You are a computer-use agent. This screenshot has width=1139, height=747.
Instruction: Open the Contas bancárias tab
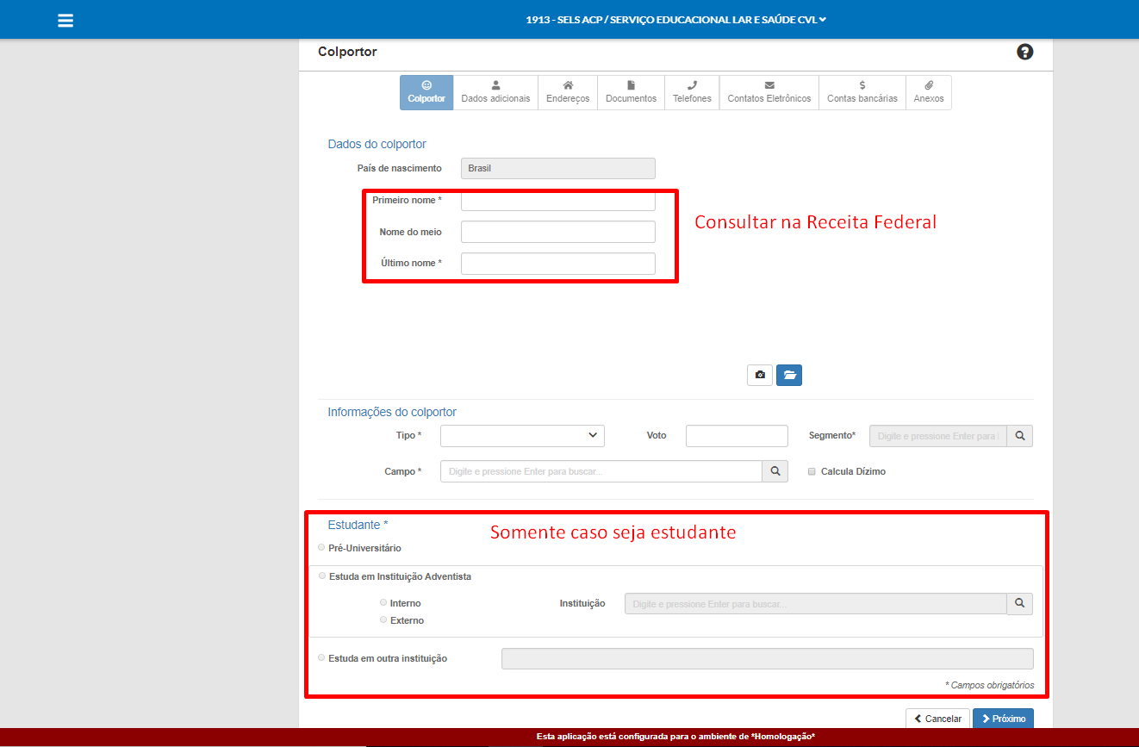[x=862, y=92]
